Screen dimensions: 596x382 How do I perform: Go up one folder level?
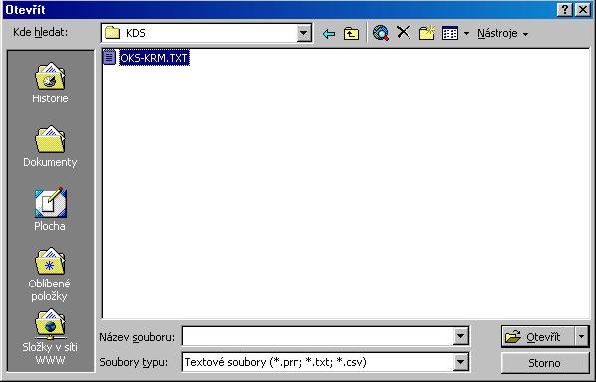351,34
